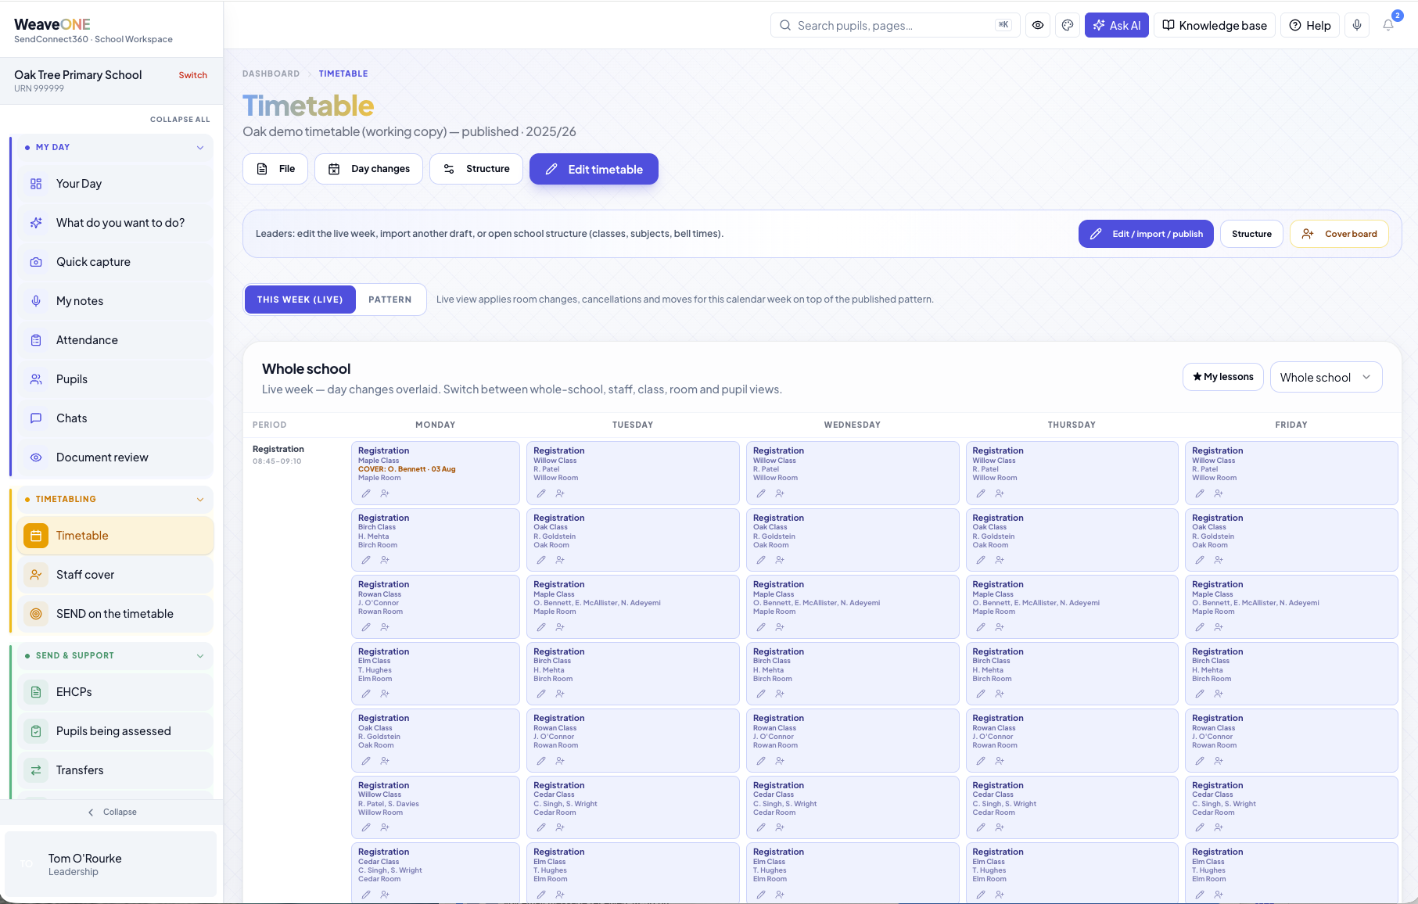Open Ask AI
The width and height of the screenshot is (1418, 904).
pyautogui.click(x=1117, y=25)
